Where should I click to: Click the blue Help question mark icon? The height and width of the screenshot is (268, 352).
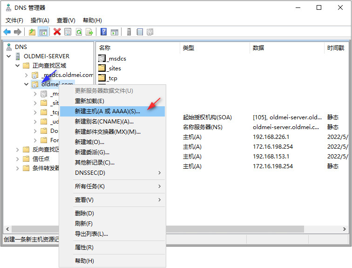coord(103,32)
